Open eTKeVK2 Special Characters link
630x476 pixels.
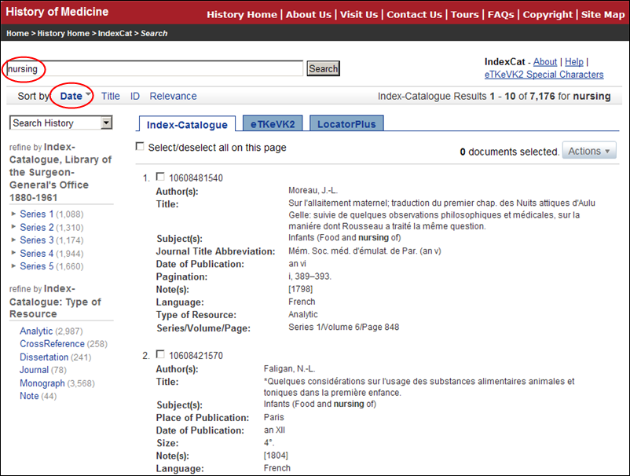(544, 75)
